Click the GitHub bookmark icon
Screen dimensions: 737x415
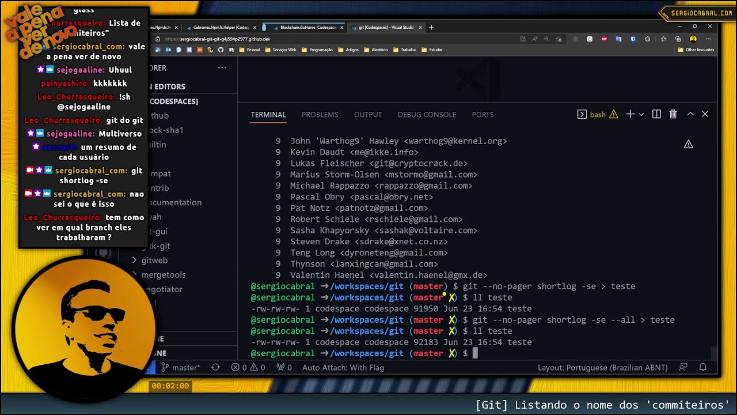point(221,50)
